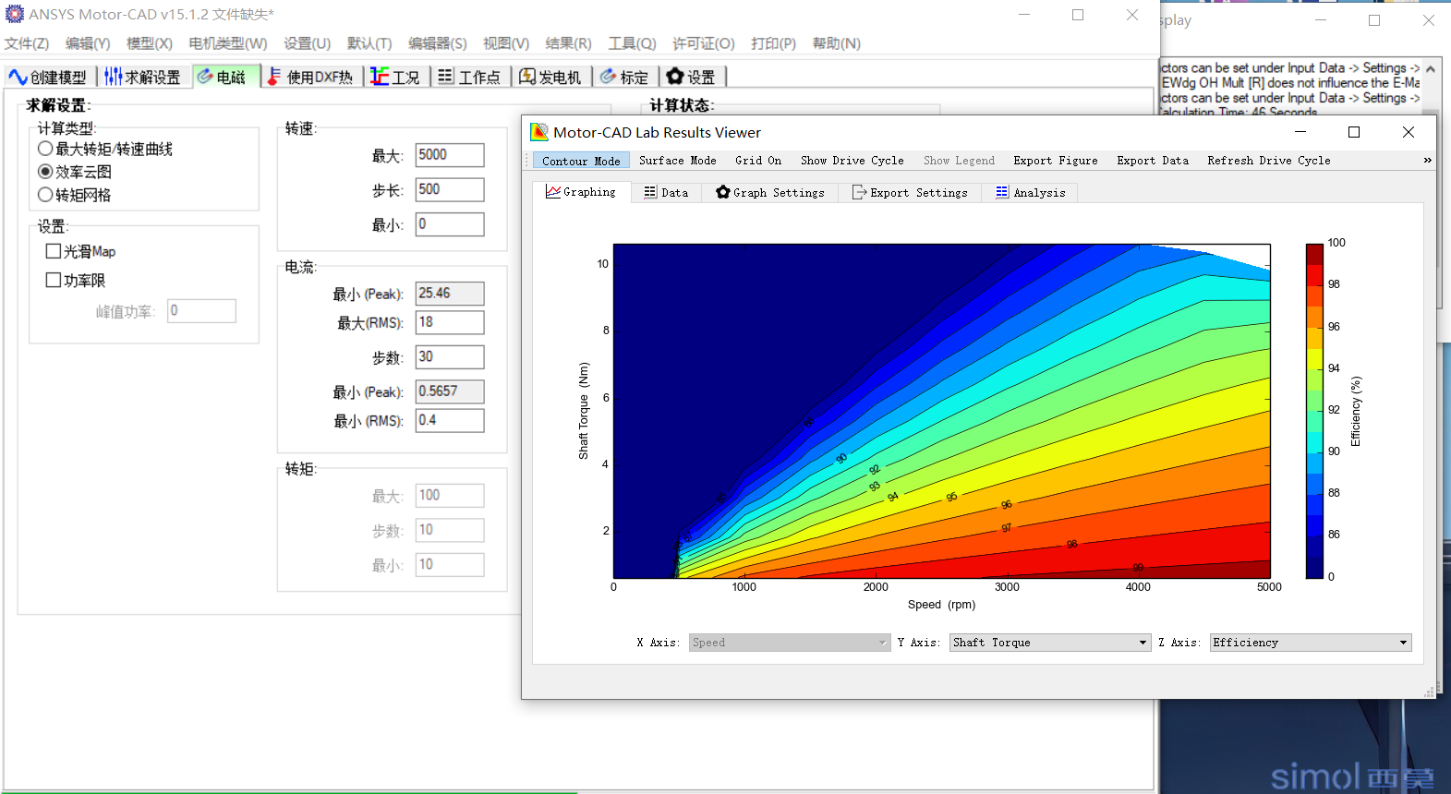The height and width of the screenshot is (794, 1451).
Task: Open the 模型(X) menu
Action: click(150, 43)
